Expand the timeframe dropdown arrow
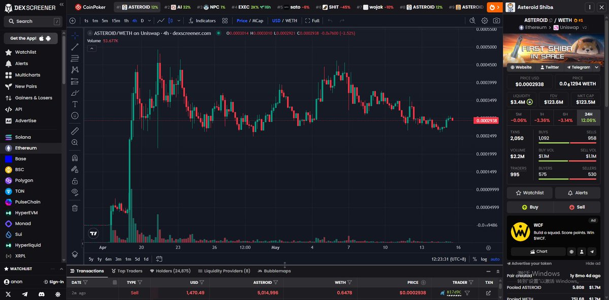 [x=150, y=21]
